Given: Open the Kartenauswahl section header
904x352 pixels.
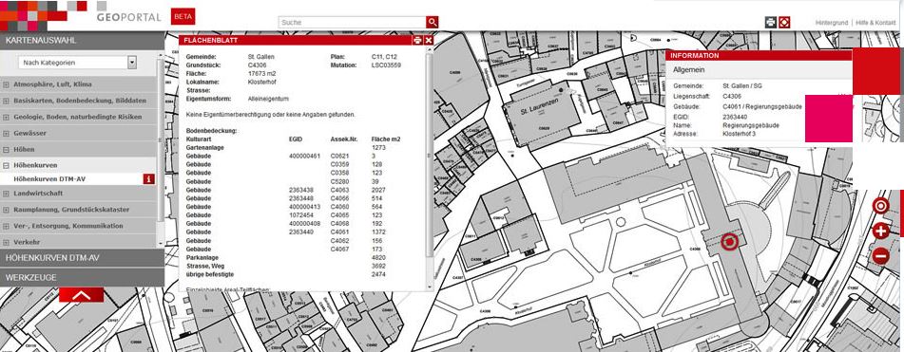Looking at the screenshot, I should click(x=82, y=40).
